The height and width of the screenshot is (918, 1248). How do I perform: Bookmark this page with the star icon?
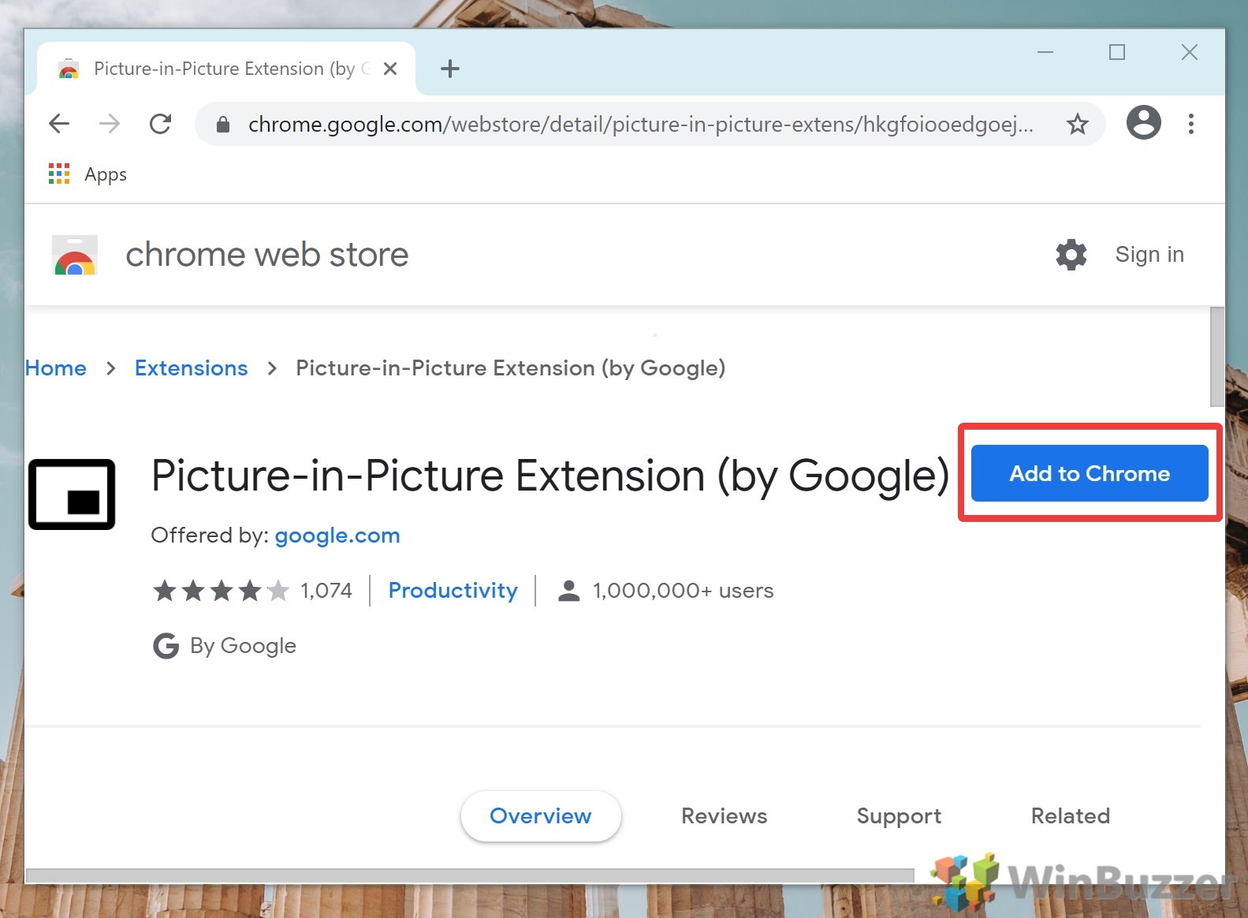[1077, 124]
